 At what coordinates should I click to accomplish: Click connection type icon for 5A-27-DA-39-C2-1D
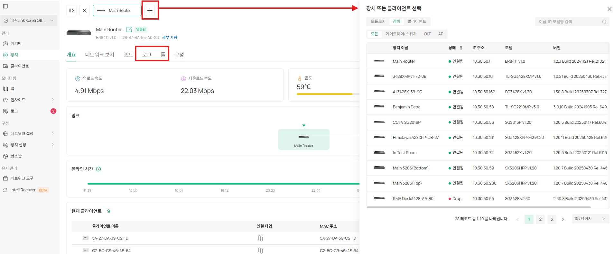260,238
